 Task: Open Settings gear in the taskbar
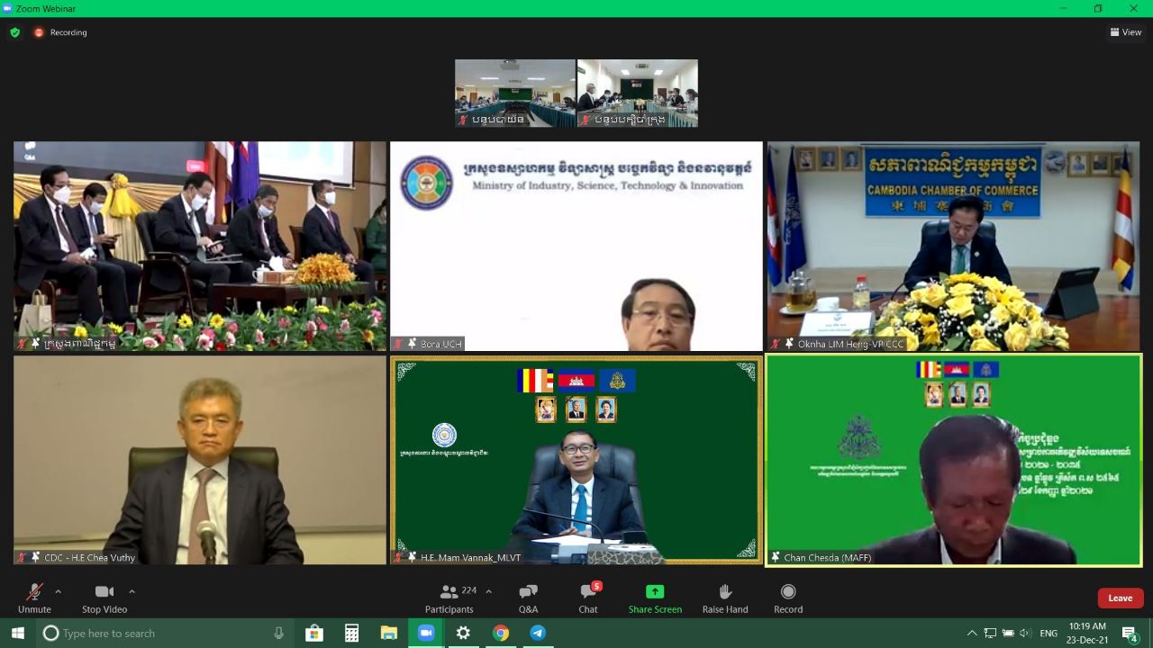[463, 634]
